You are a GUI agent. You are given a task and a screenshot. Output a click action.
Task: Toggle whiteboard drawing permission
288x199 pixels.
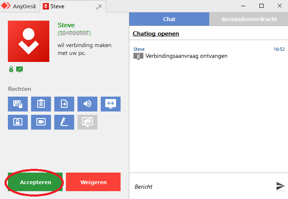[x=64, y=122]
